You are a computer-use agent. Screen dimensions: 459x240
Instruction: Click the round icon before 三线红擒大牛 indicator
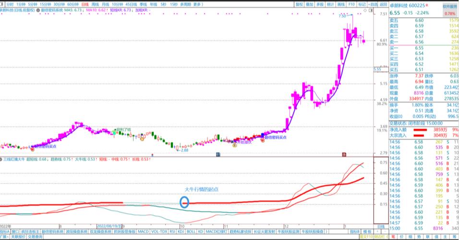click(1, 159)
